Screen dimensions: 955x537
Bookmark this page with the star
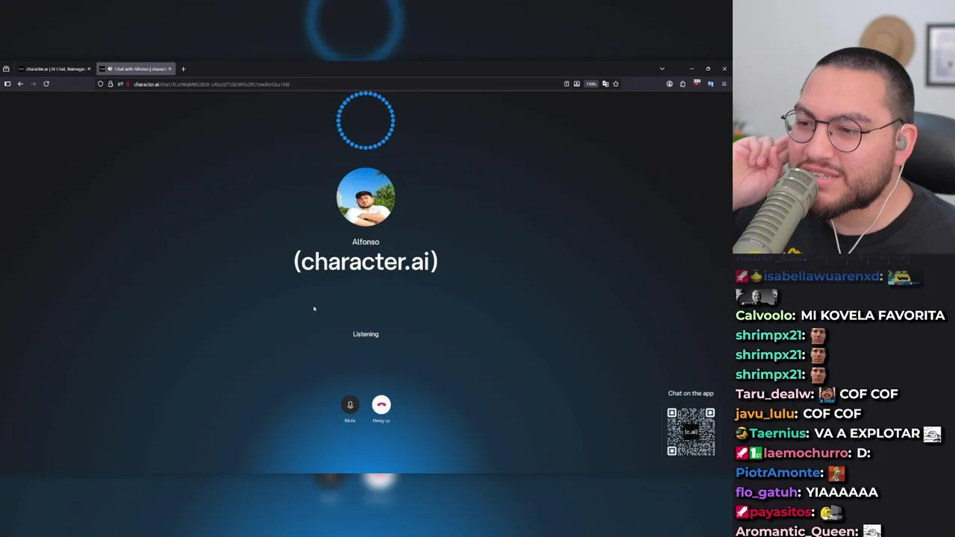pos(616,84)
